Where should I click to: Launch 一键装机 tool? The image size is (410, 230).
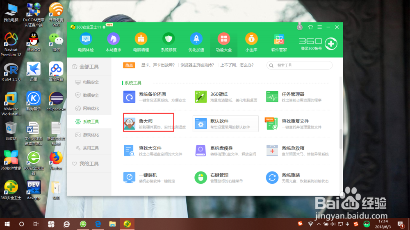(x=149, y=178)
